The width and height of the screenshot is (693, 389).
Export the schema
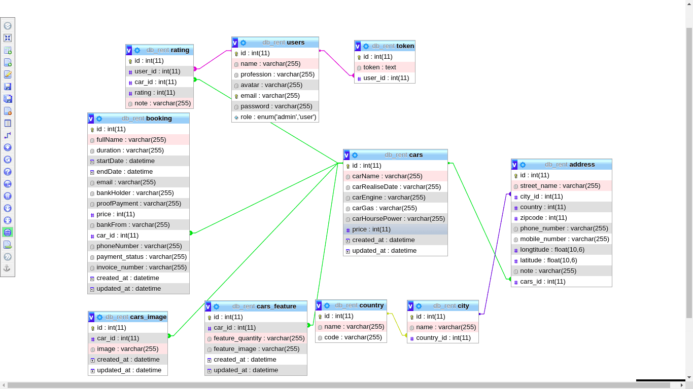8,245
